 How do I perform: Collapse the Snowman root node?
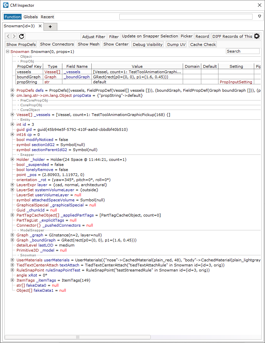pos(7,52)
